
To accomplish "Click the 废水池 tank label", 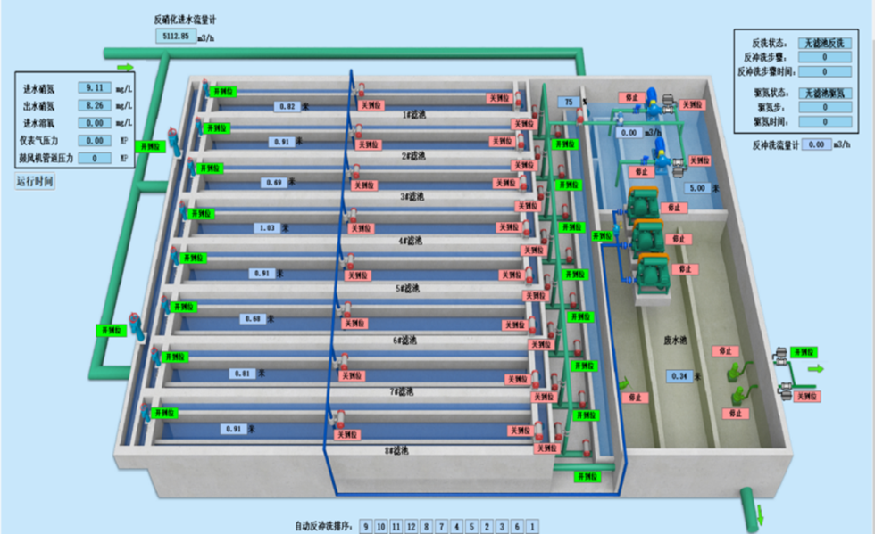I will click(675, 340).
